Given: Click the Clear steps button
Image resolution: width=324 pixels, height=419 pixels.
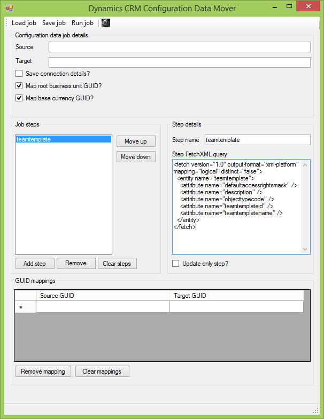Looking at the screenshot, I should tap(117, 264).
